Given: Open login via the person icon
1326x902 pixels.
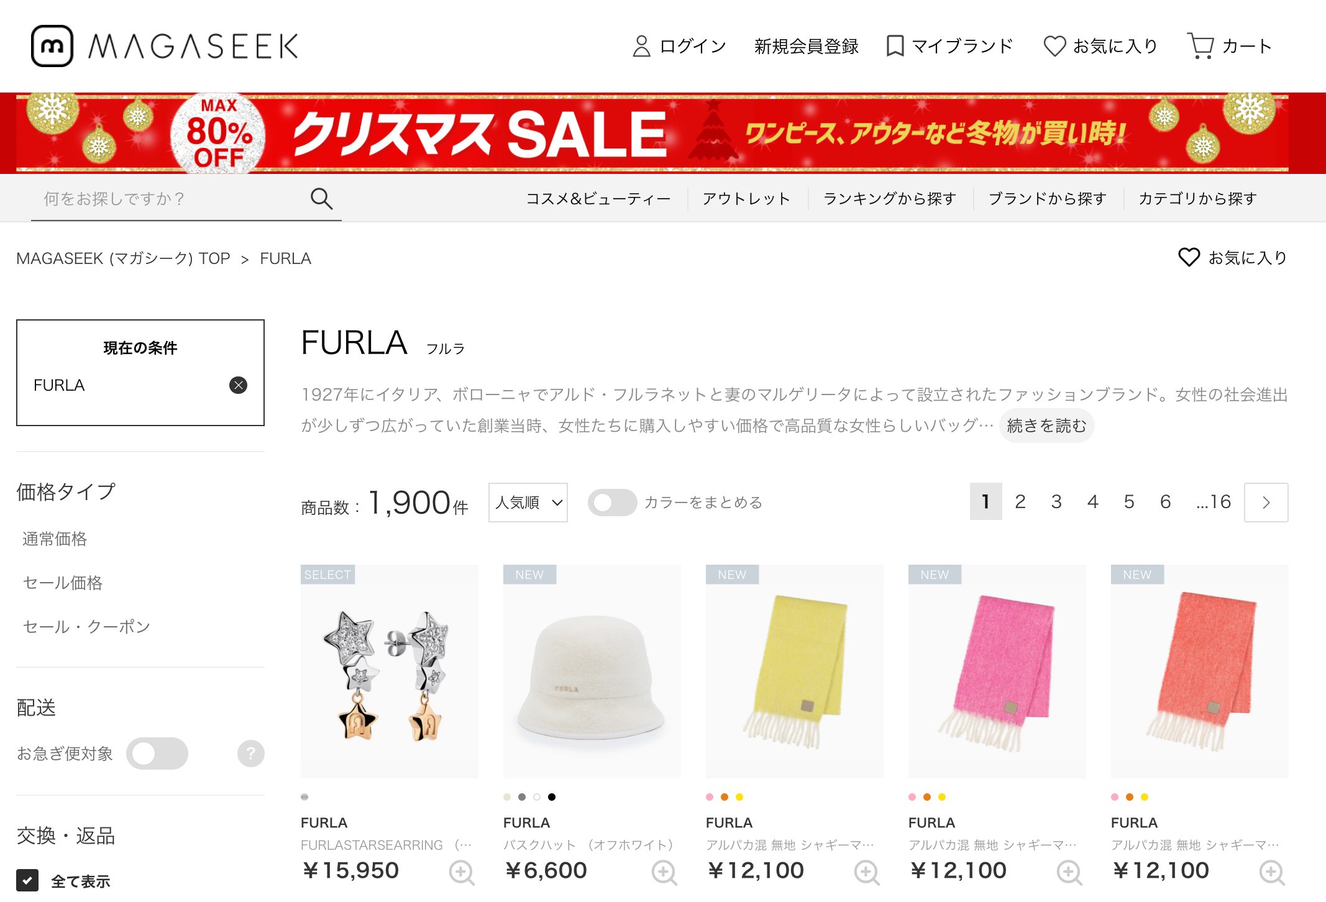Looking at the screenshot, I should [x=641, y=46].
